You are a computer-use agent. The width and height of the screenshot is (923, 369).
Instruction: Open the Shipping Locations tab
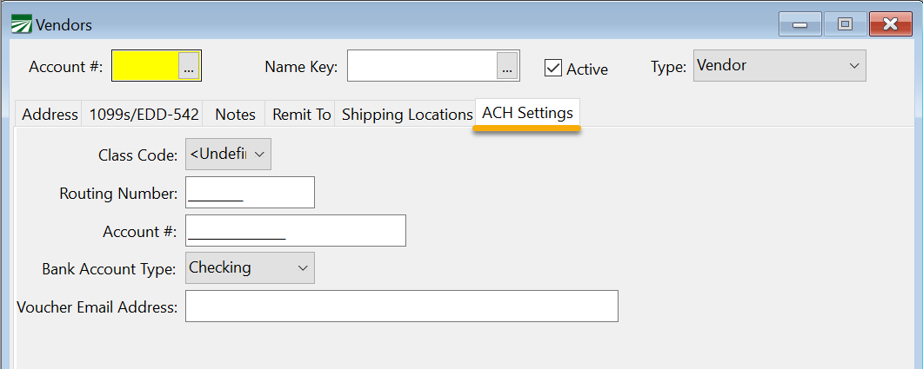click(x=406, y=115)
